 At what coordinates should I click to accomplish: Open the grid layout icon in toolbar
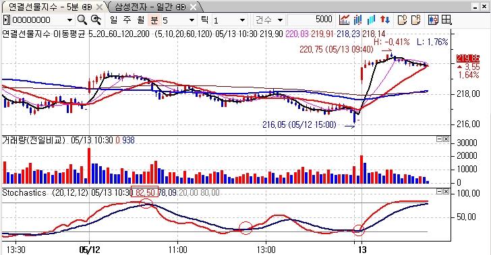coord(446,20)
